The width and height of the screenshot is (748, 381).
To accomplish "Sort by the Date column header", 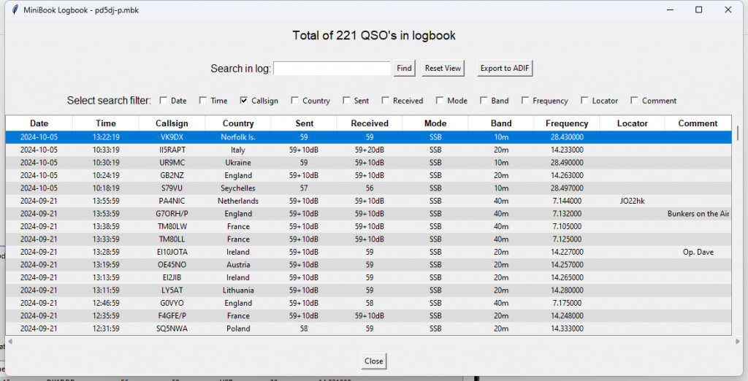I will 39,123.
